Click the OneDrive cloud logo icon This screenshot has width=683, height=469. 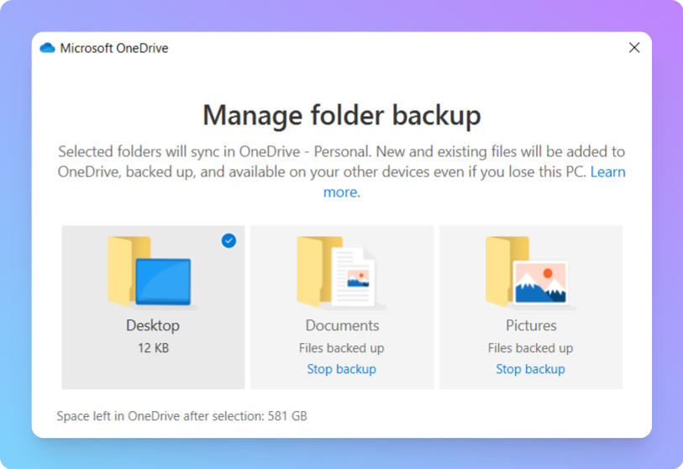(x=47, y=48)
